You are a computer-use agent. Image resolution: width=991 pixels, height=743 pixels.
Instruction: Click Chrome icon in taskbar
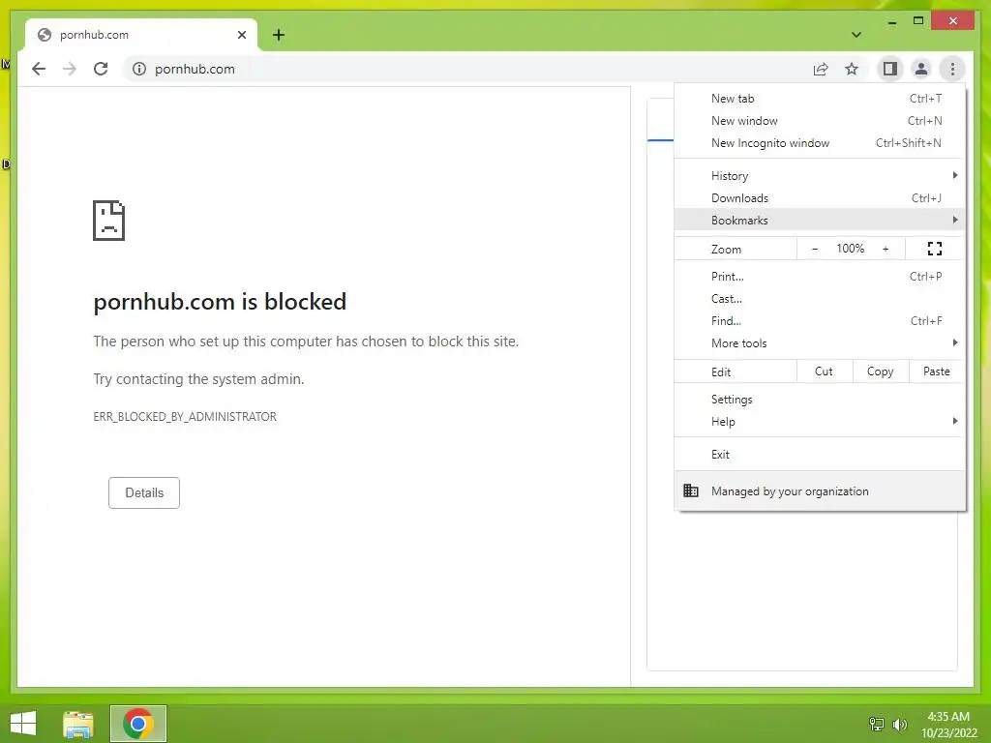(137, 724)
